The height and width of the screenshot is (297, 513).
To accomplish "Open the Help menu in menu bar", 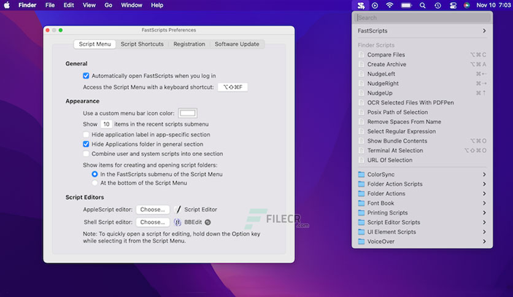I will 157,6.
